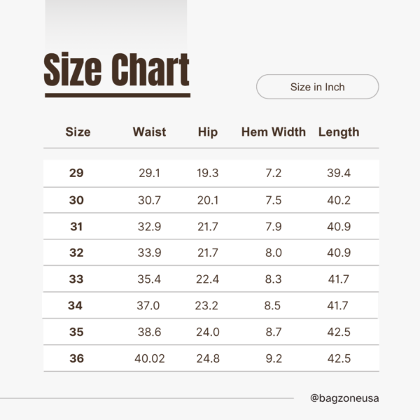Select the size 31 row label
Image resolution: width=420 pixels, height=420 pixels.
(x=76, y=227)
